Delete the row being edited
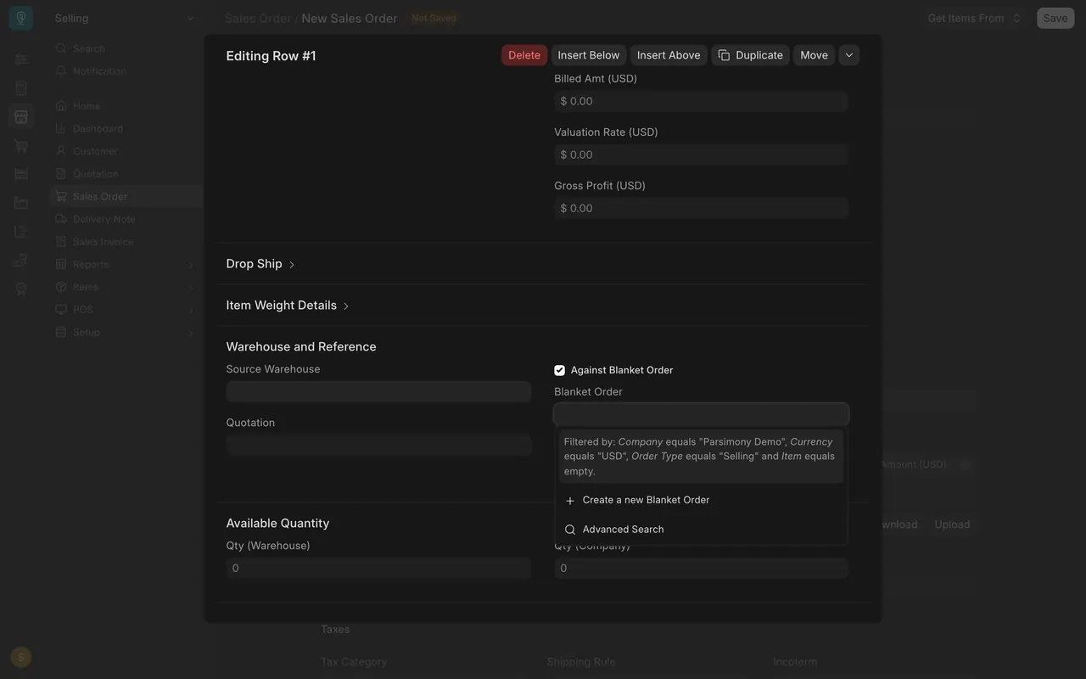Image resolution: width=1086 pixels, height=679 pixels. click(x=524, y=55)
